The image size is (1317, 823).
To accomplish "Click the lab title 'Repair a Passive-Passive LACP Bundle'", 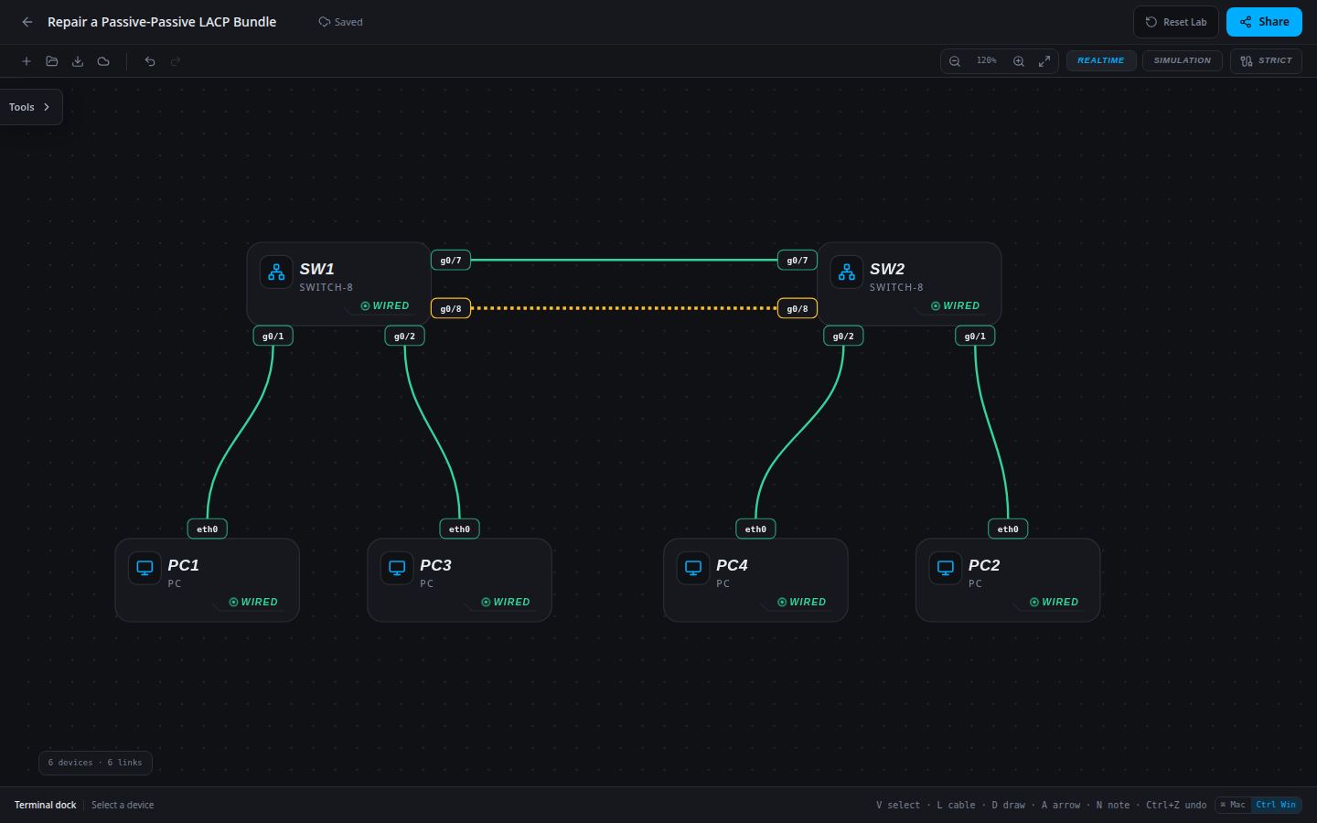I will click(162, 22).
